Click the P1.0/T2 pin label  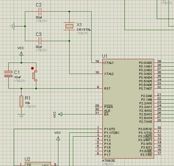[x=110, y=129]
